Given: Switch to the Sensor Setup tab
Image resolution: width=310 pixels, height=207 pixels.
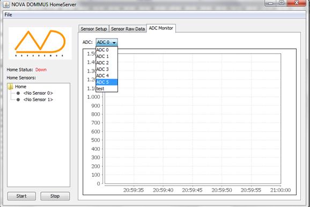Looking at the screenshot, I should click(94, 29).
